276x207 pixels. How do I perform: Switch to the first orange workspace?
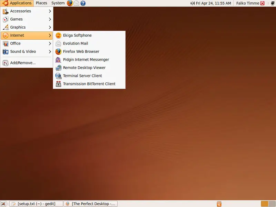pyautogui.click(x=264, y=204)
